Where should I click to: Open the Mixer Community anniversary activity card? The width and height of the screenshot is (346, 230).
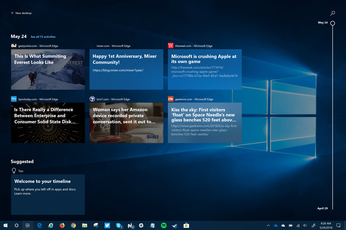pos(126,69)
